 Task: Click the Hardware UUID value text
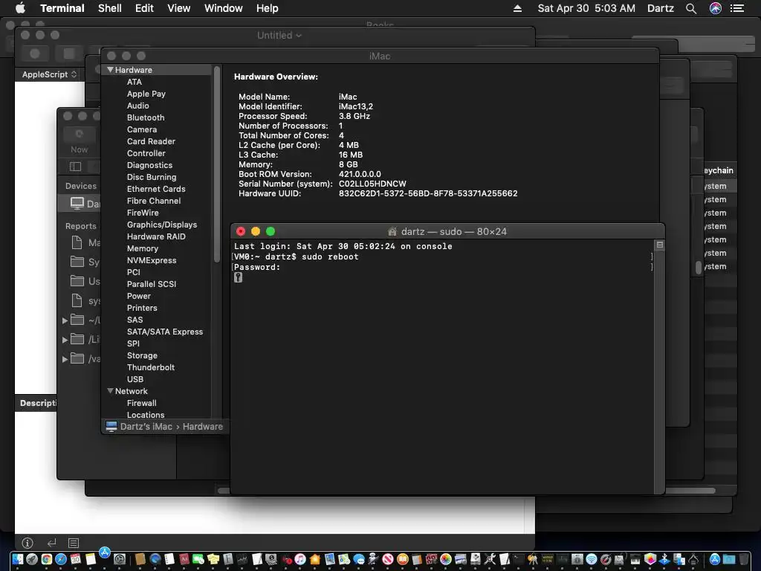[x=428, y=193]
